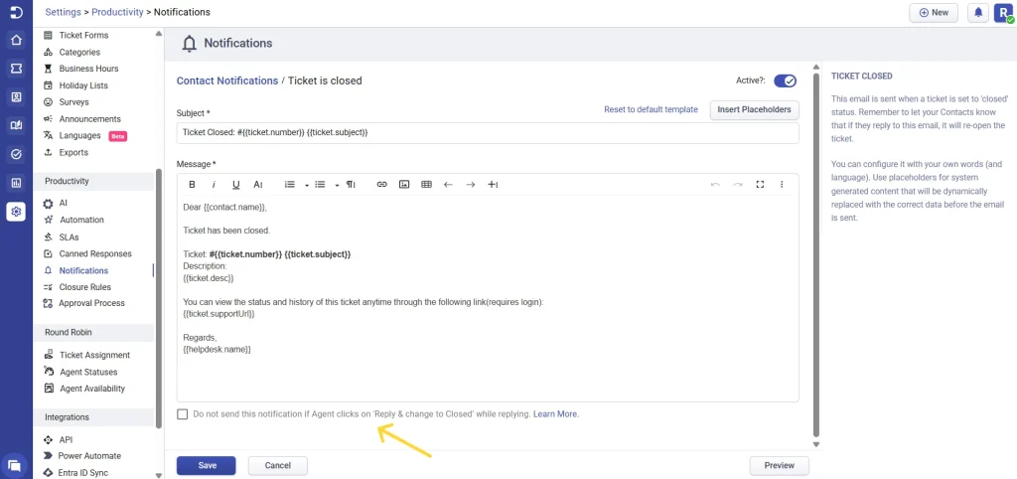This screenshot has width=1017, height=479.
Task: Toggle fullscreen editor mode
Action: (760, 185)
